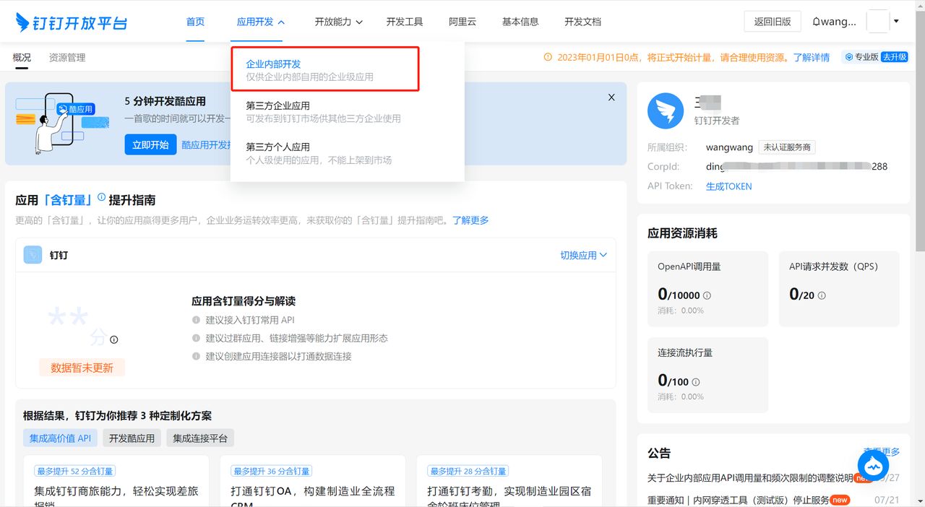Click the 去升级 button

(x=894, y=57)
